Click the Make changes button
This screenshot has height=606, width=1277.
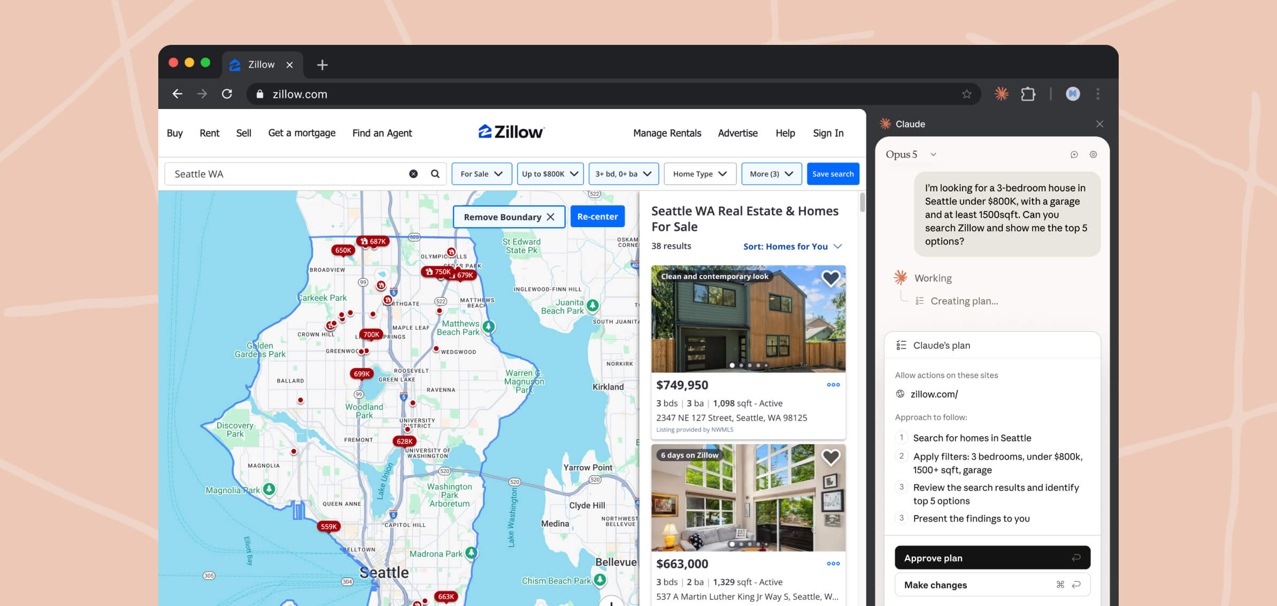(x=993, y=585)
